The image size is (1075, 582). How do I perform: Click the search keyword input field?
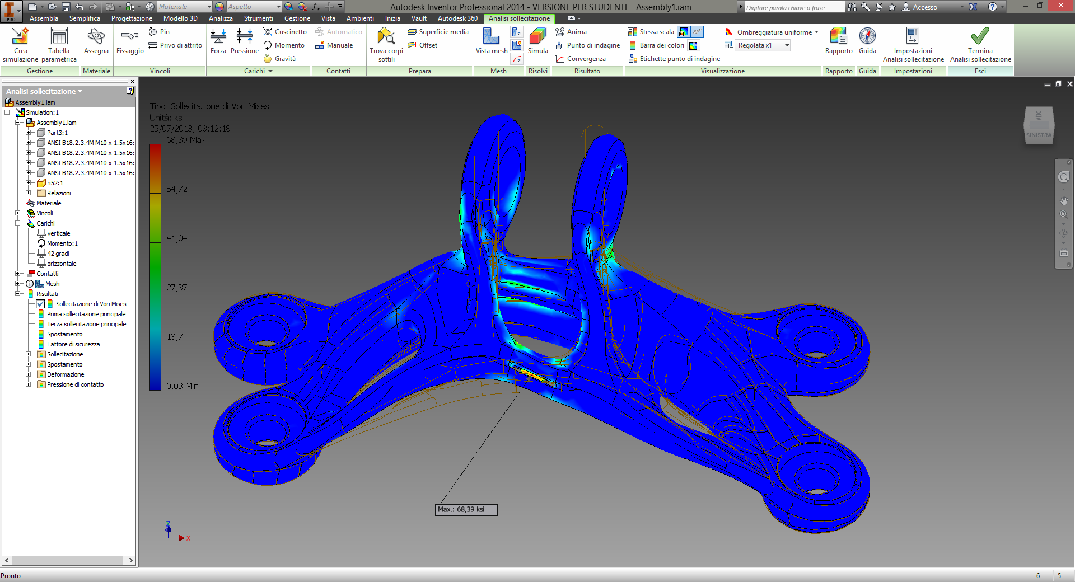pyautogui.click(x=794, y=7)
